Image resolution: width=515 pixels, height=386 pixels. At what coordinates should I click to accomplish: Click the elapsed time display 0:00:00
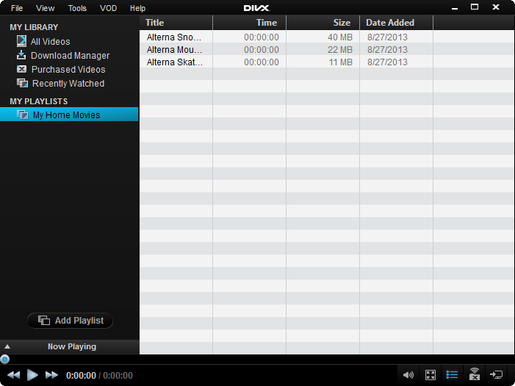click(x=81, y=376)
